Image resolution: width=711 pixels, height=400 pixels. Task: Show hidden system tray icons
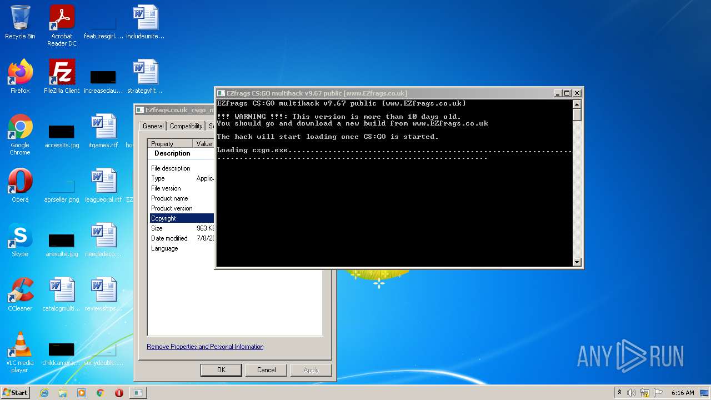point(619,393)
